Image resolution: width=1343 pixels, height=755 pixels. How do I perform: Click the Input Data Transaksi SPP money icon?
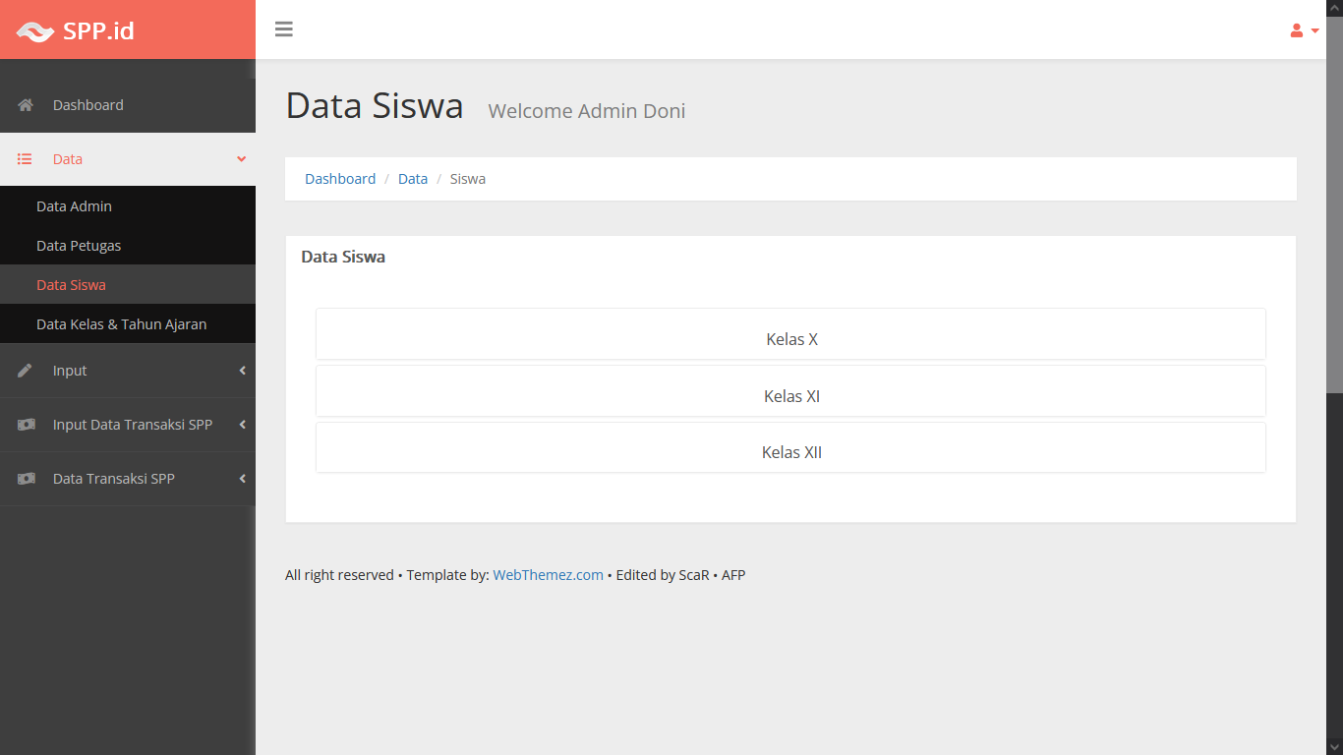coord(27,425)
